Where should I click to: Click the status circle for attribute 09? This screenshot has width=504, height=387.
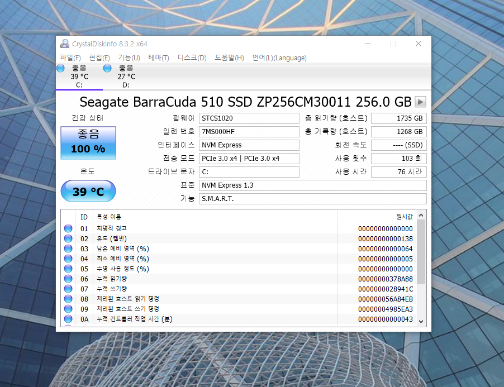tap(68, 309)
